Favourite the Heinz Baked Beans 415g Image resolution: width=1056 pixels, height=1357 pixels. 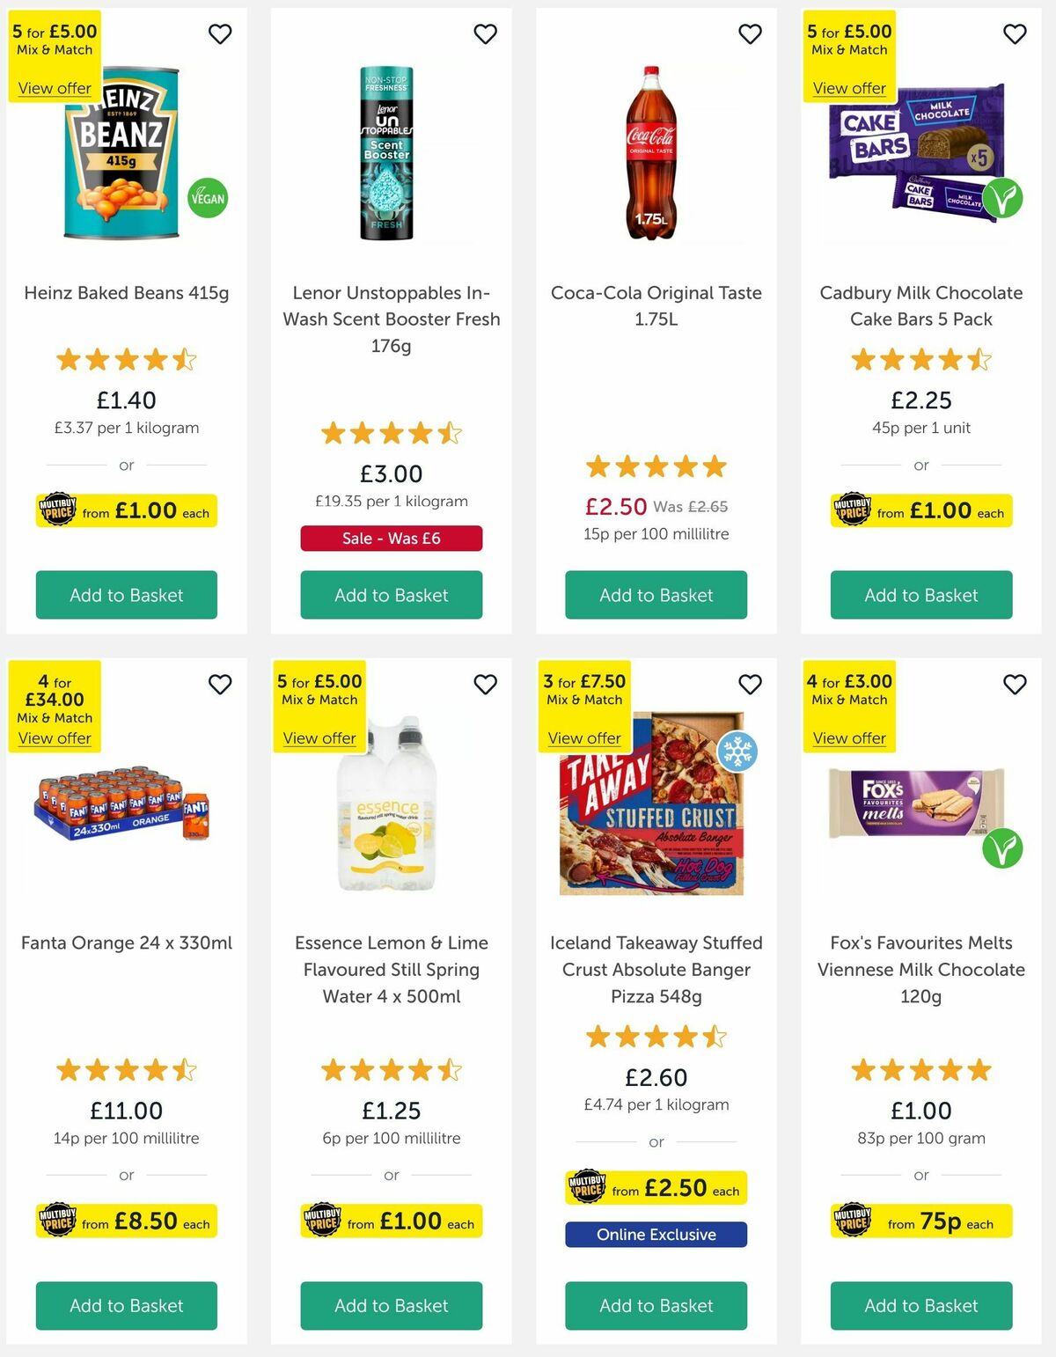point(220,33)
